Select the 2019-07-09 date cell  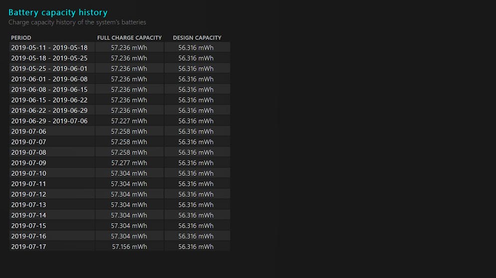click(29, 163)
